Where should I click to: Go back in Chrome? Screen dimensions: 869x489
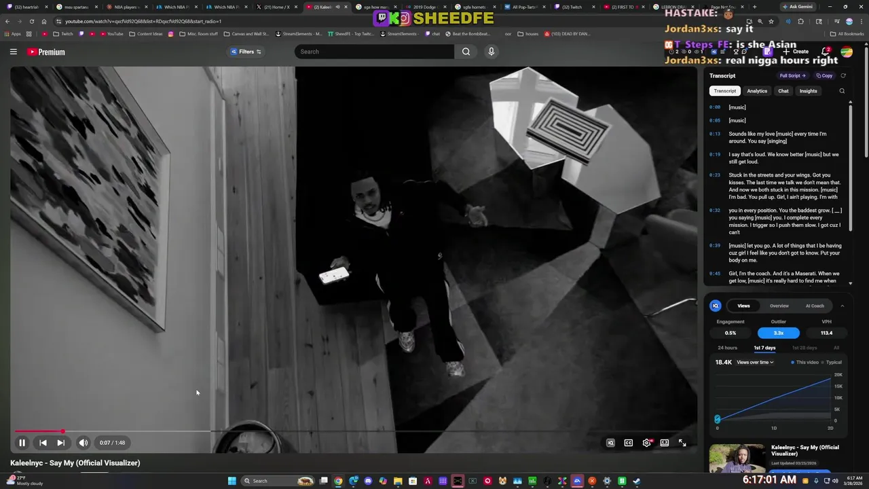(7, 21)
